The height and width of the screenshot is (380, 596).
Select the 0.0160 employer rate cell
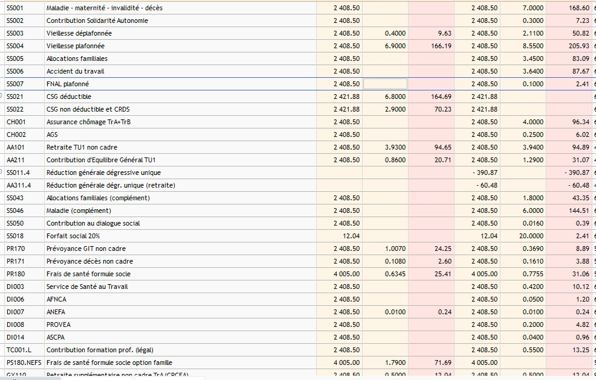click(x=523, y=223)
